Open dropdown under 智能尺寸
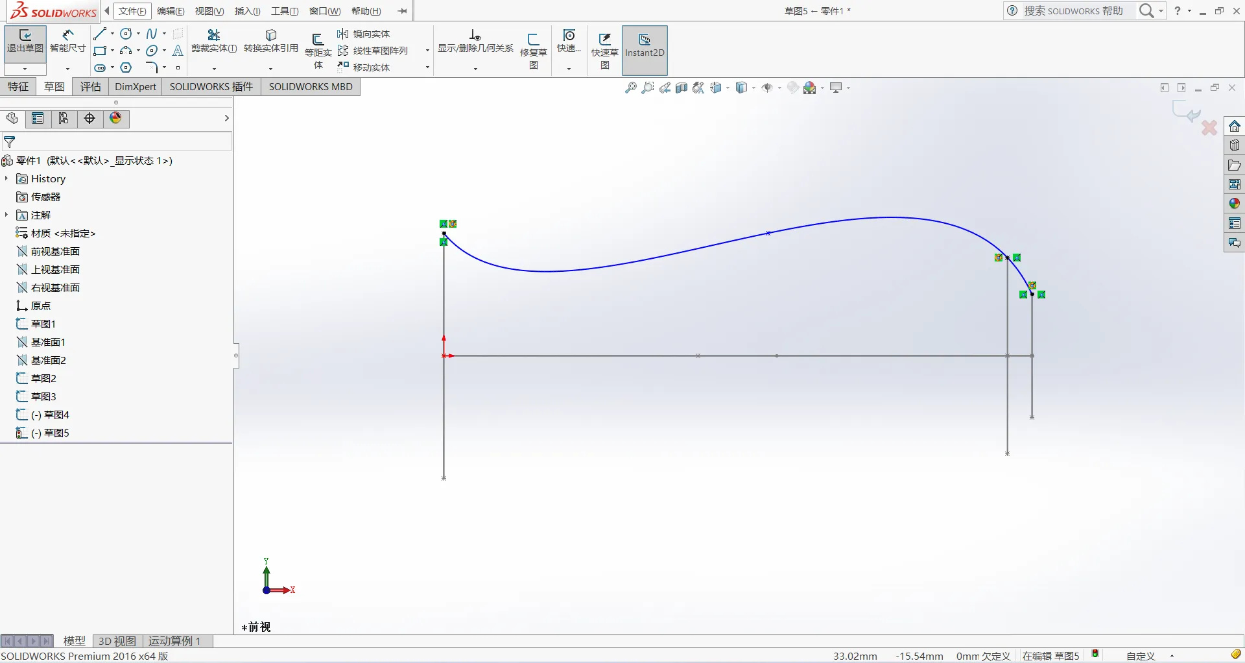The image size is (1245, 663). (x=67, y=69)
